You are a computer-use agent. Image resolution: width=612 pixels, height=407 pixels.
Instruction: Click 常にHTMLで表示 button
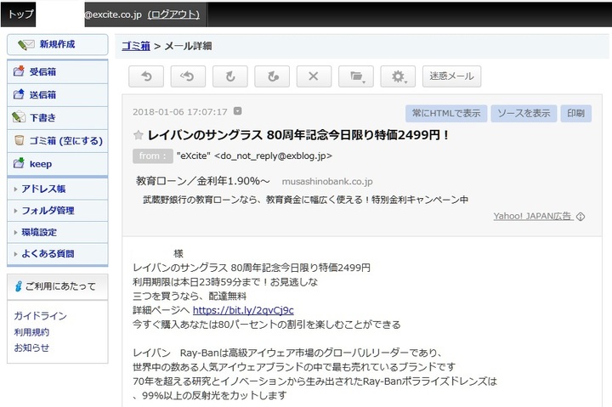446,114
